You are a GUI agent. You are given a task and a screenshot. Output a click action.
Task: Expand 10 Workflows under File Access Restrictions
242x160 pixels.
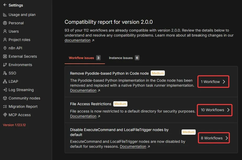(215, 110)
